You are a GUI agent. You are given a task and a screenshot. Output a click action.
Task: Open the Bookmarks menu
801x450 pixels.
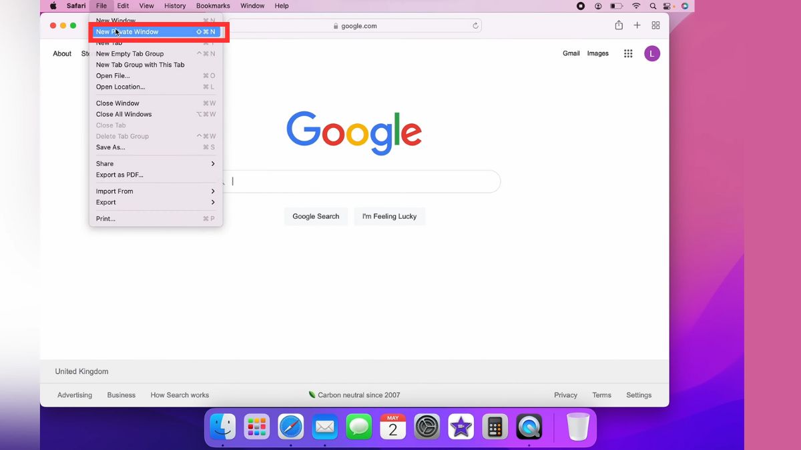213,6
